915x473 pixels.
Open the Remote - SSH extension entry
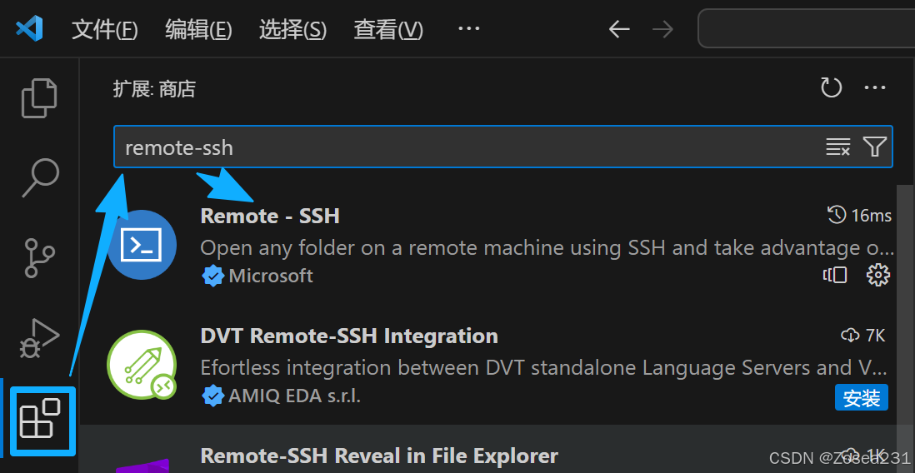click(x=270, y=217)
